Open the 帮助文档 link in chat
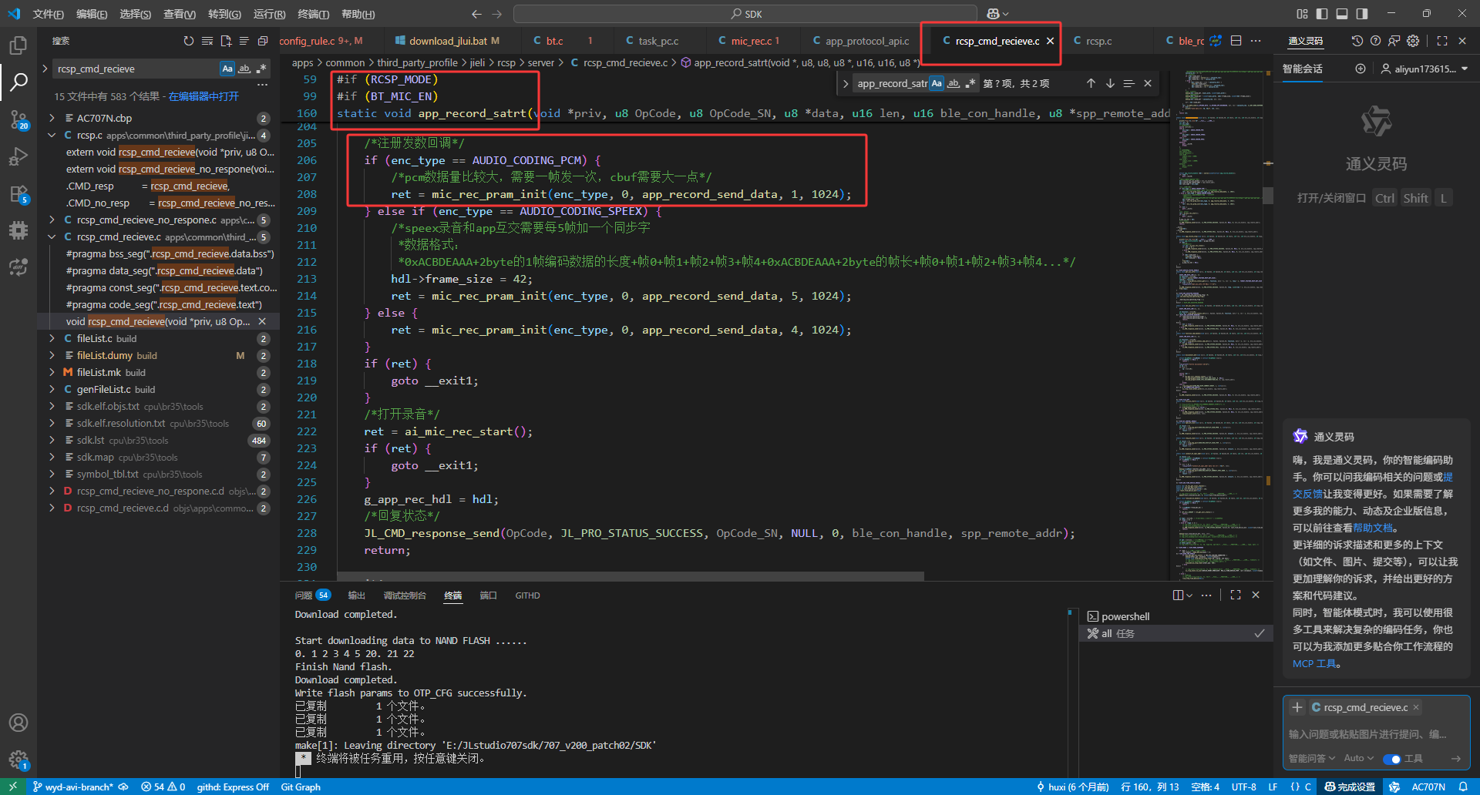 pos(1373,528)
